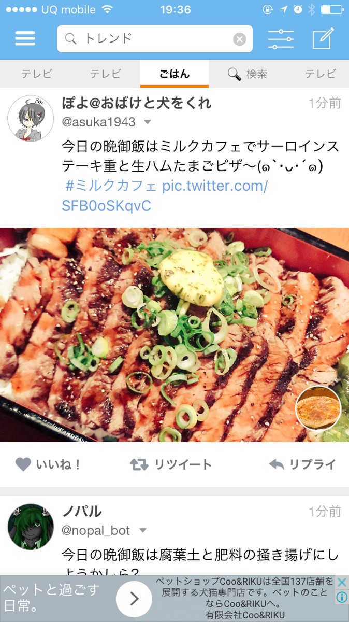Open the hamburger menu
Viewport: 349px width, 622px height.
pos(25,39)
